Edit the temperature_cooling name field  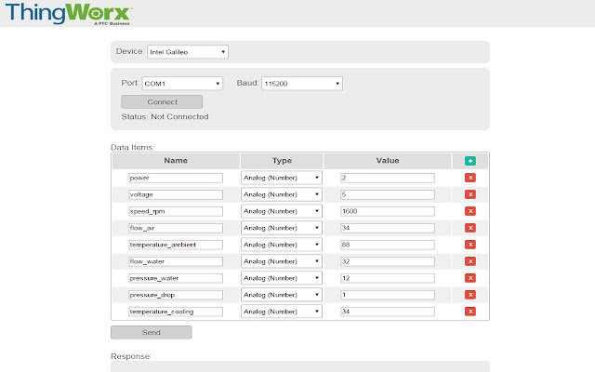[x=176, y=312]
